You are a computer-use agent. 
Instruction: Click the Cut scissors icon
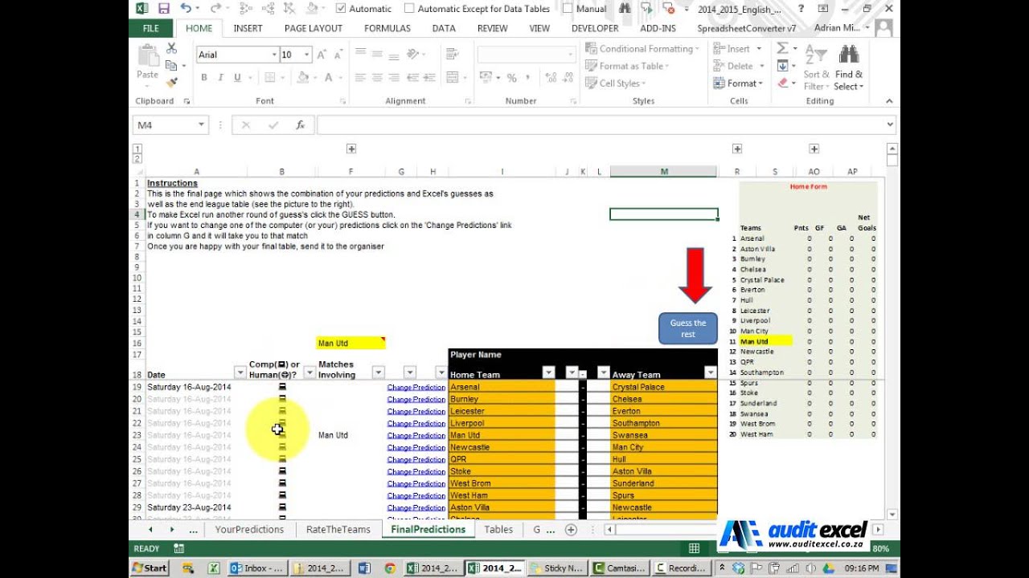[x=171, y=49]
